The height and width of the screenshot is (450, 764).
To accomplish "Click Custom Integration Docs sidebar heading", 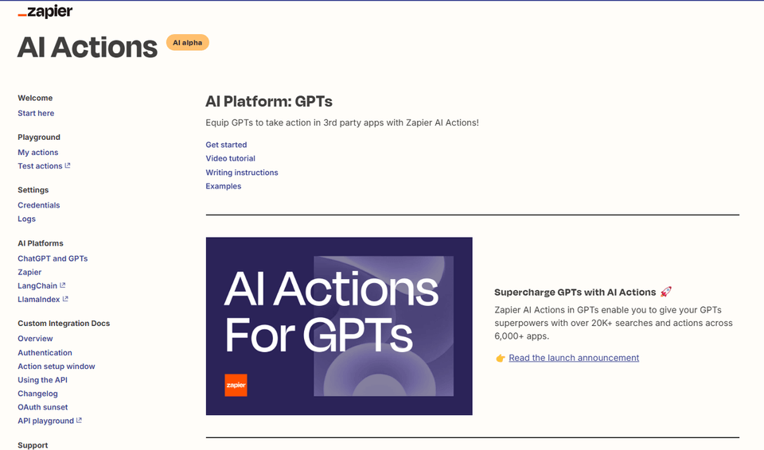I will coord(64,324).
